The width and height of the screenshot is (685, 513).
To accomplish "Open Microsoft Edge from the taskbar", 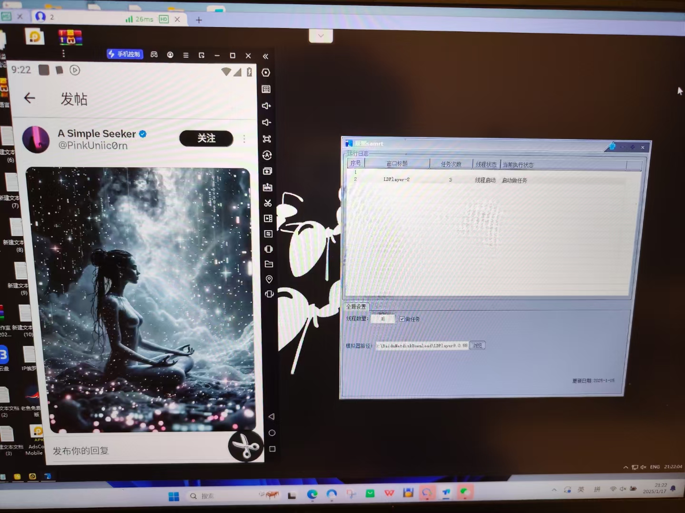I will 312,494.
